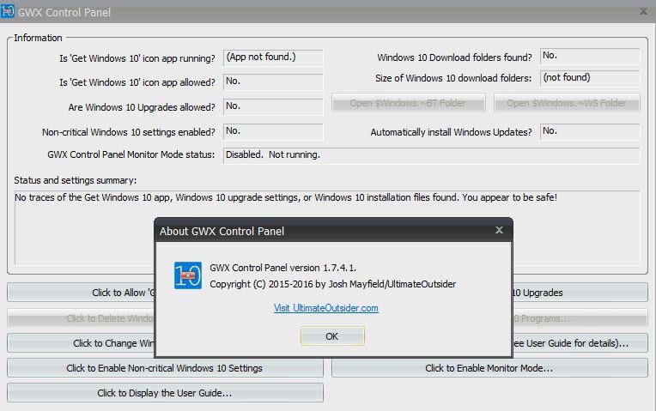Click the Non-critical settings enabled 'No.' field

pos(273,131)
